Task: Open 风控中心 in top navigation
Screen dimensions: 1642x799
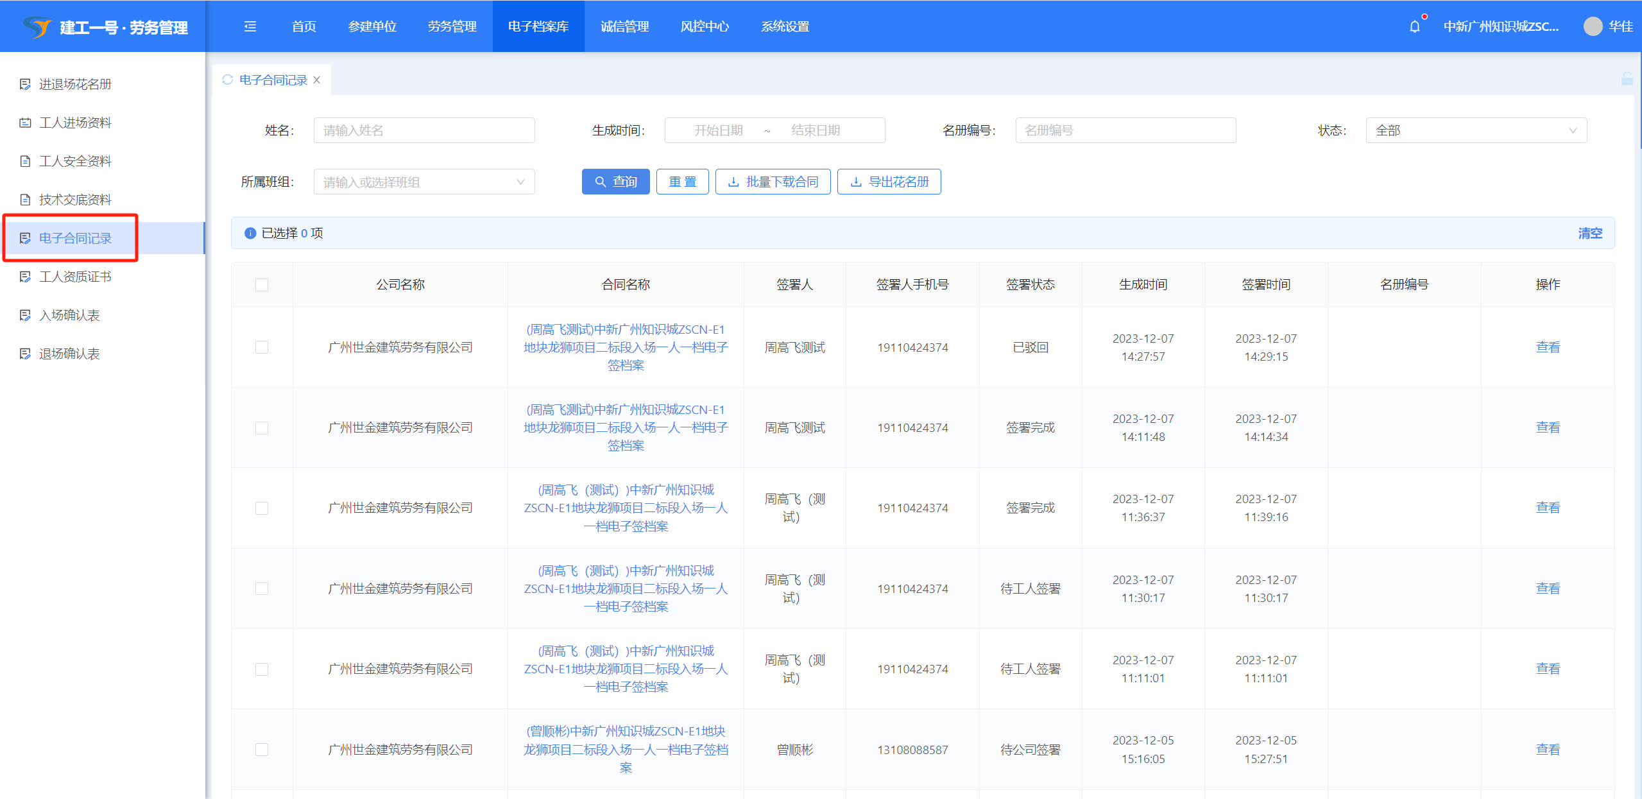Action: tap(705, 26)
